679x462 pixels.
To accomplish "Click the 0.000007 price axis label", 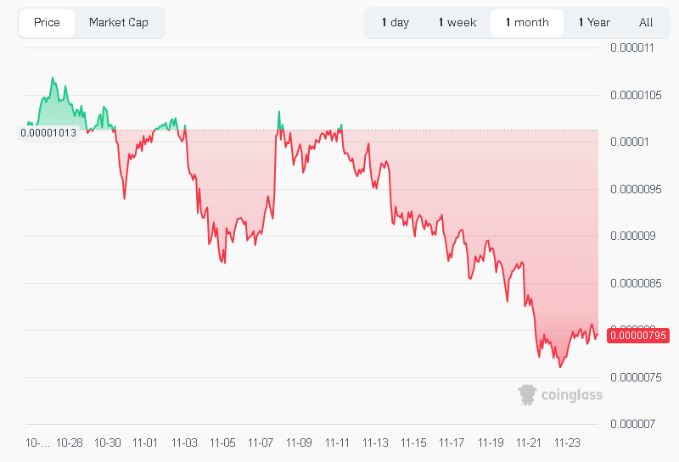I will pyautogui.click(x=632, y=424).
